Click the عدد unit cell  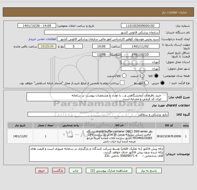click(x=71, y=136)
